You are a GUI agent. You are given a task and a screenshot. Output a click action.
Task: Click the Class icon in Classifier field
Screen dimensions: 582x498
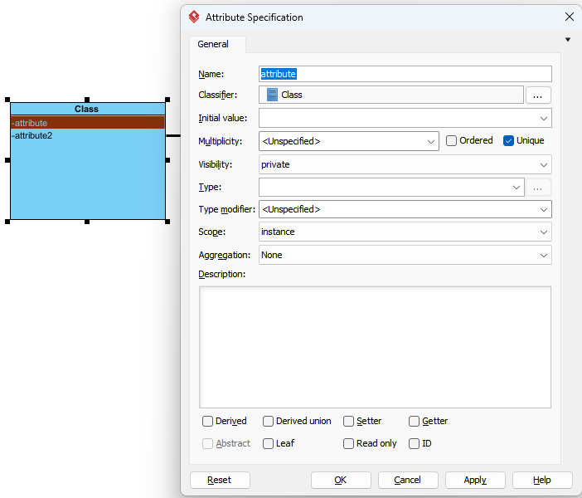point(272,95)
